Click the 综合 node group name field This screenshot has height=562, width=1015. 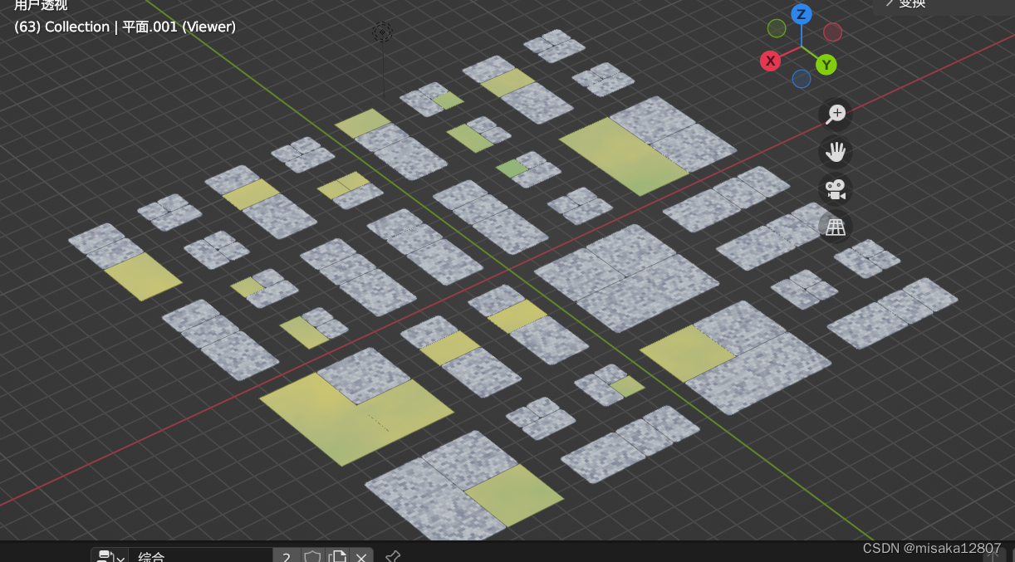click(201, 556)
